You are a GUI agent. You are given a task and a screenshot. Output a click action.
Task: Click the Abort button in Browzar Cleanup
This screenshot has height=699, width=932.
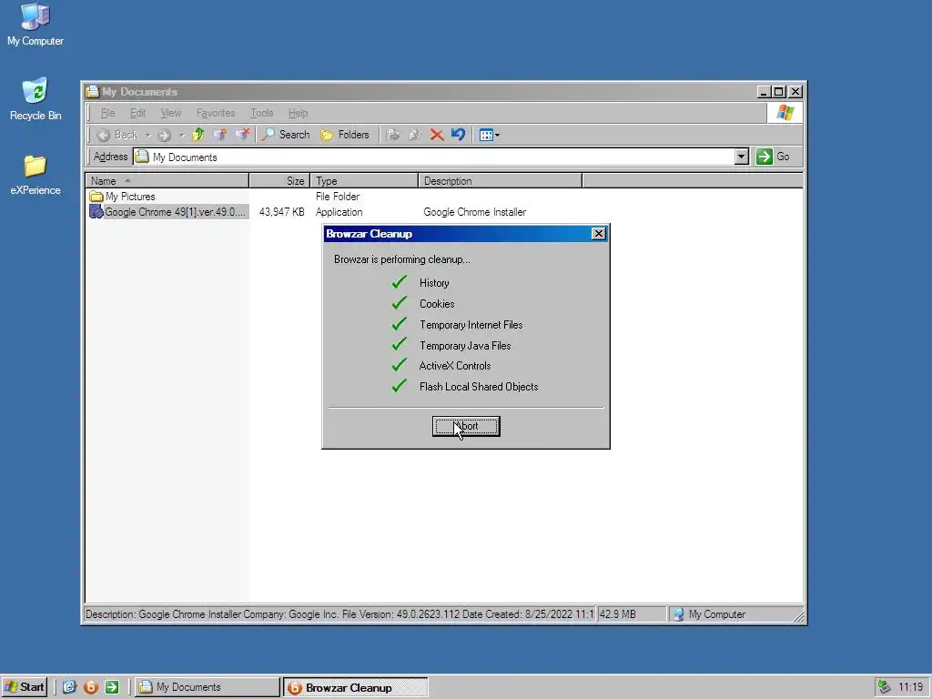(x=466, y=426)
